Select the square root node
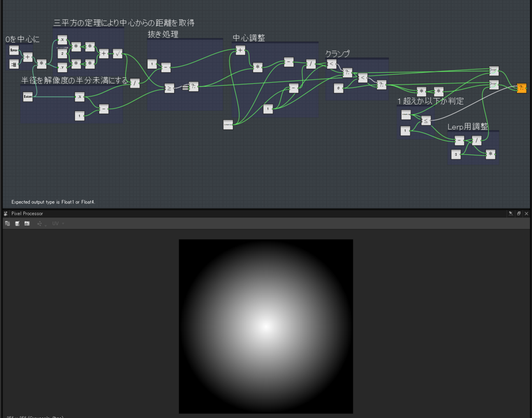 (x=117, y=54)
